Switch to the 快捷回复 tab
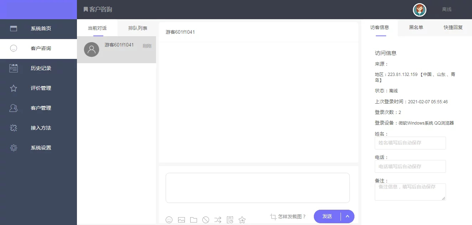Viewport: 472px width, 225px height. [453, 27]
